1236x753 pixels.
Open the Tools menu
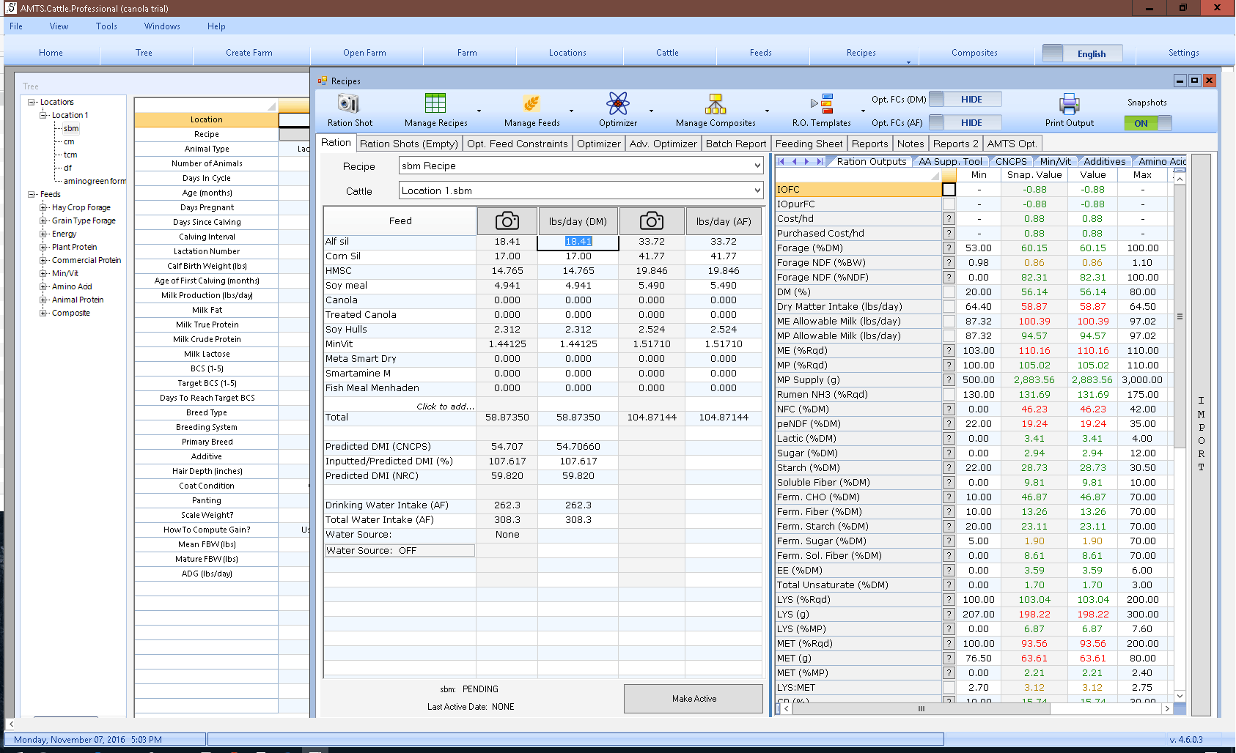(106, 26)
